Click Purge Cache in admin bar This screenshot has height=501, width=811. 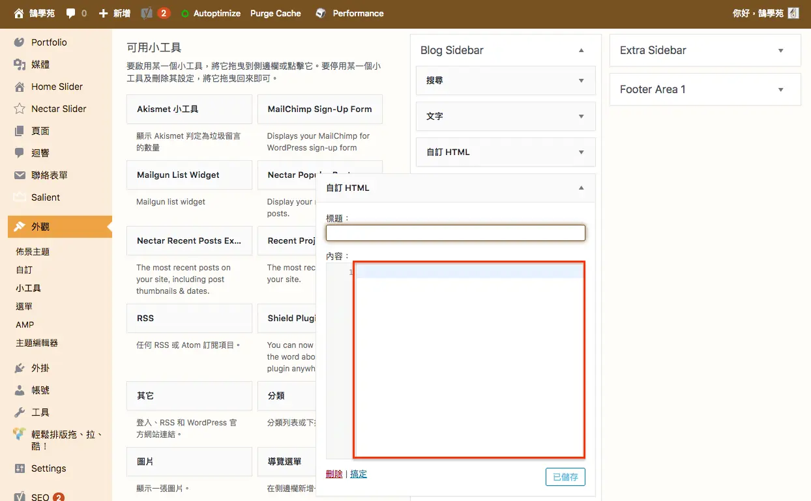[276, 13]
